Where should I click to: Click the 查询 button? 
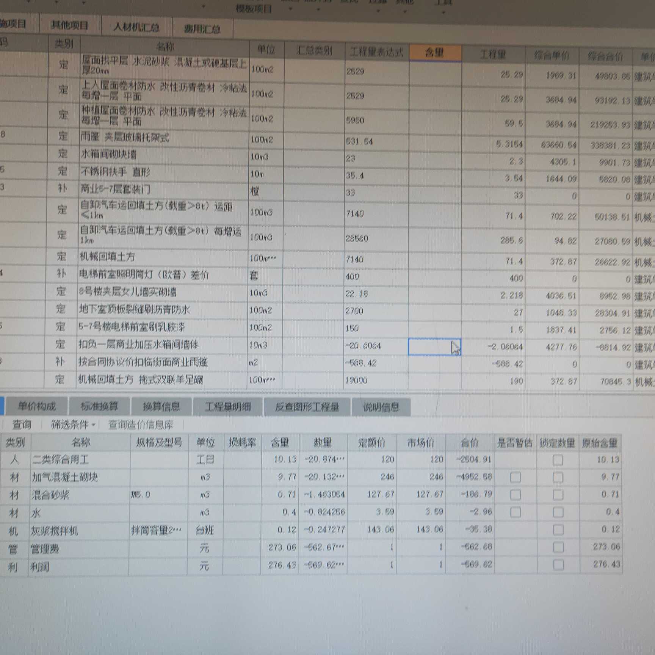[22, 425]
